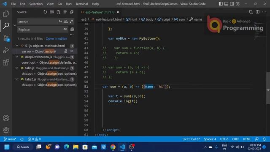
Task: Replace match in var oo Object.assign row
Action: click(66, 51)
